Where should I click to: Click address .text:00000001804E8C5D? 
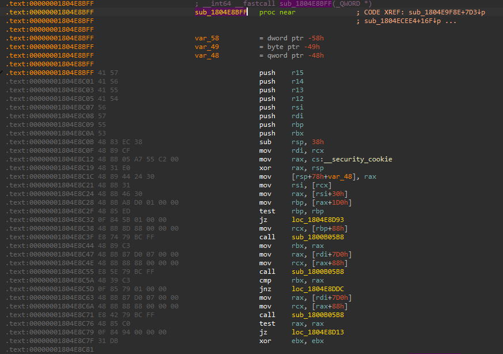[x=50, y=289]
